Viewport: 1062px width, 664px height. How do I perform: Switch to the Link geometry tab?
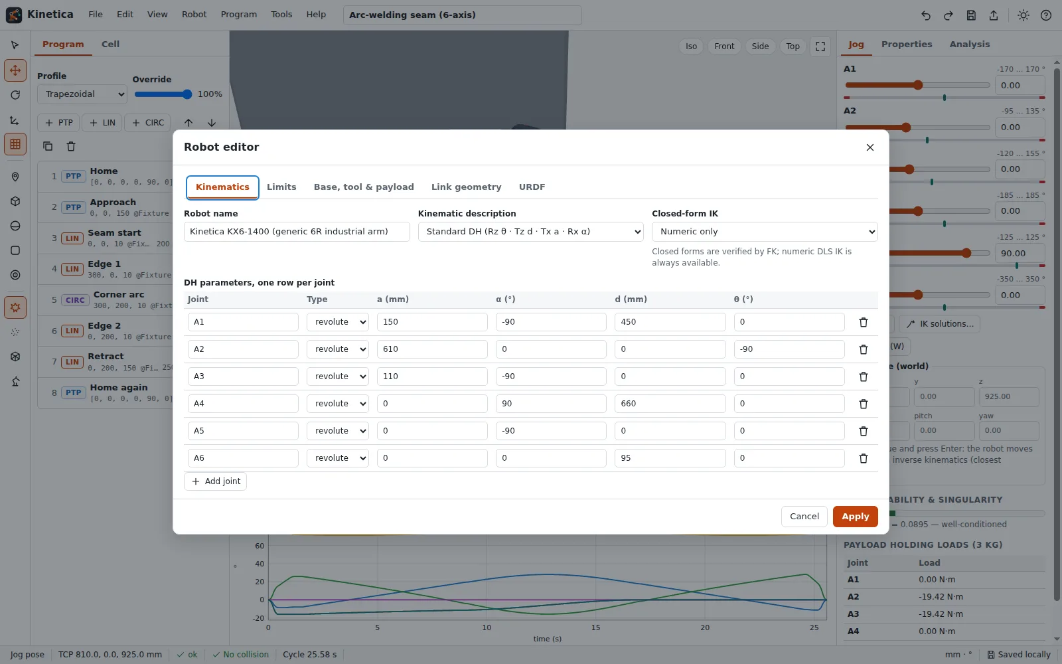(x=466, y=187)
